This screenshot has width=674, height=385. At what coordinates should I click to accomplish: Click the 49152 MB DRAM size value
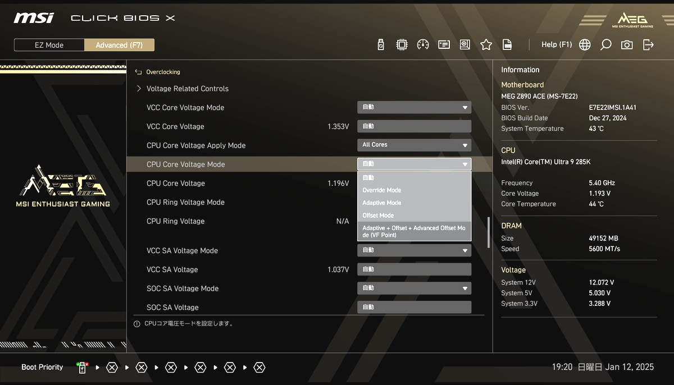coord(603,239)
